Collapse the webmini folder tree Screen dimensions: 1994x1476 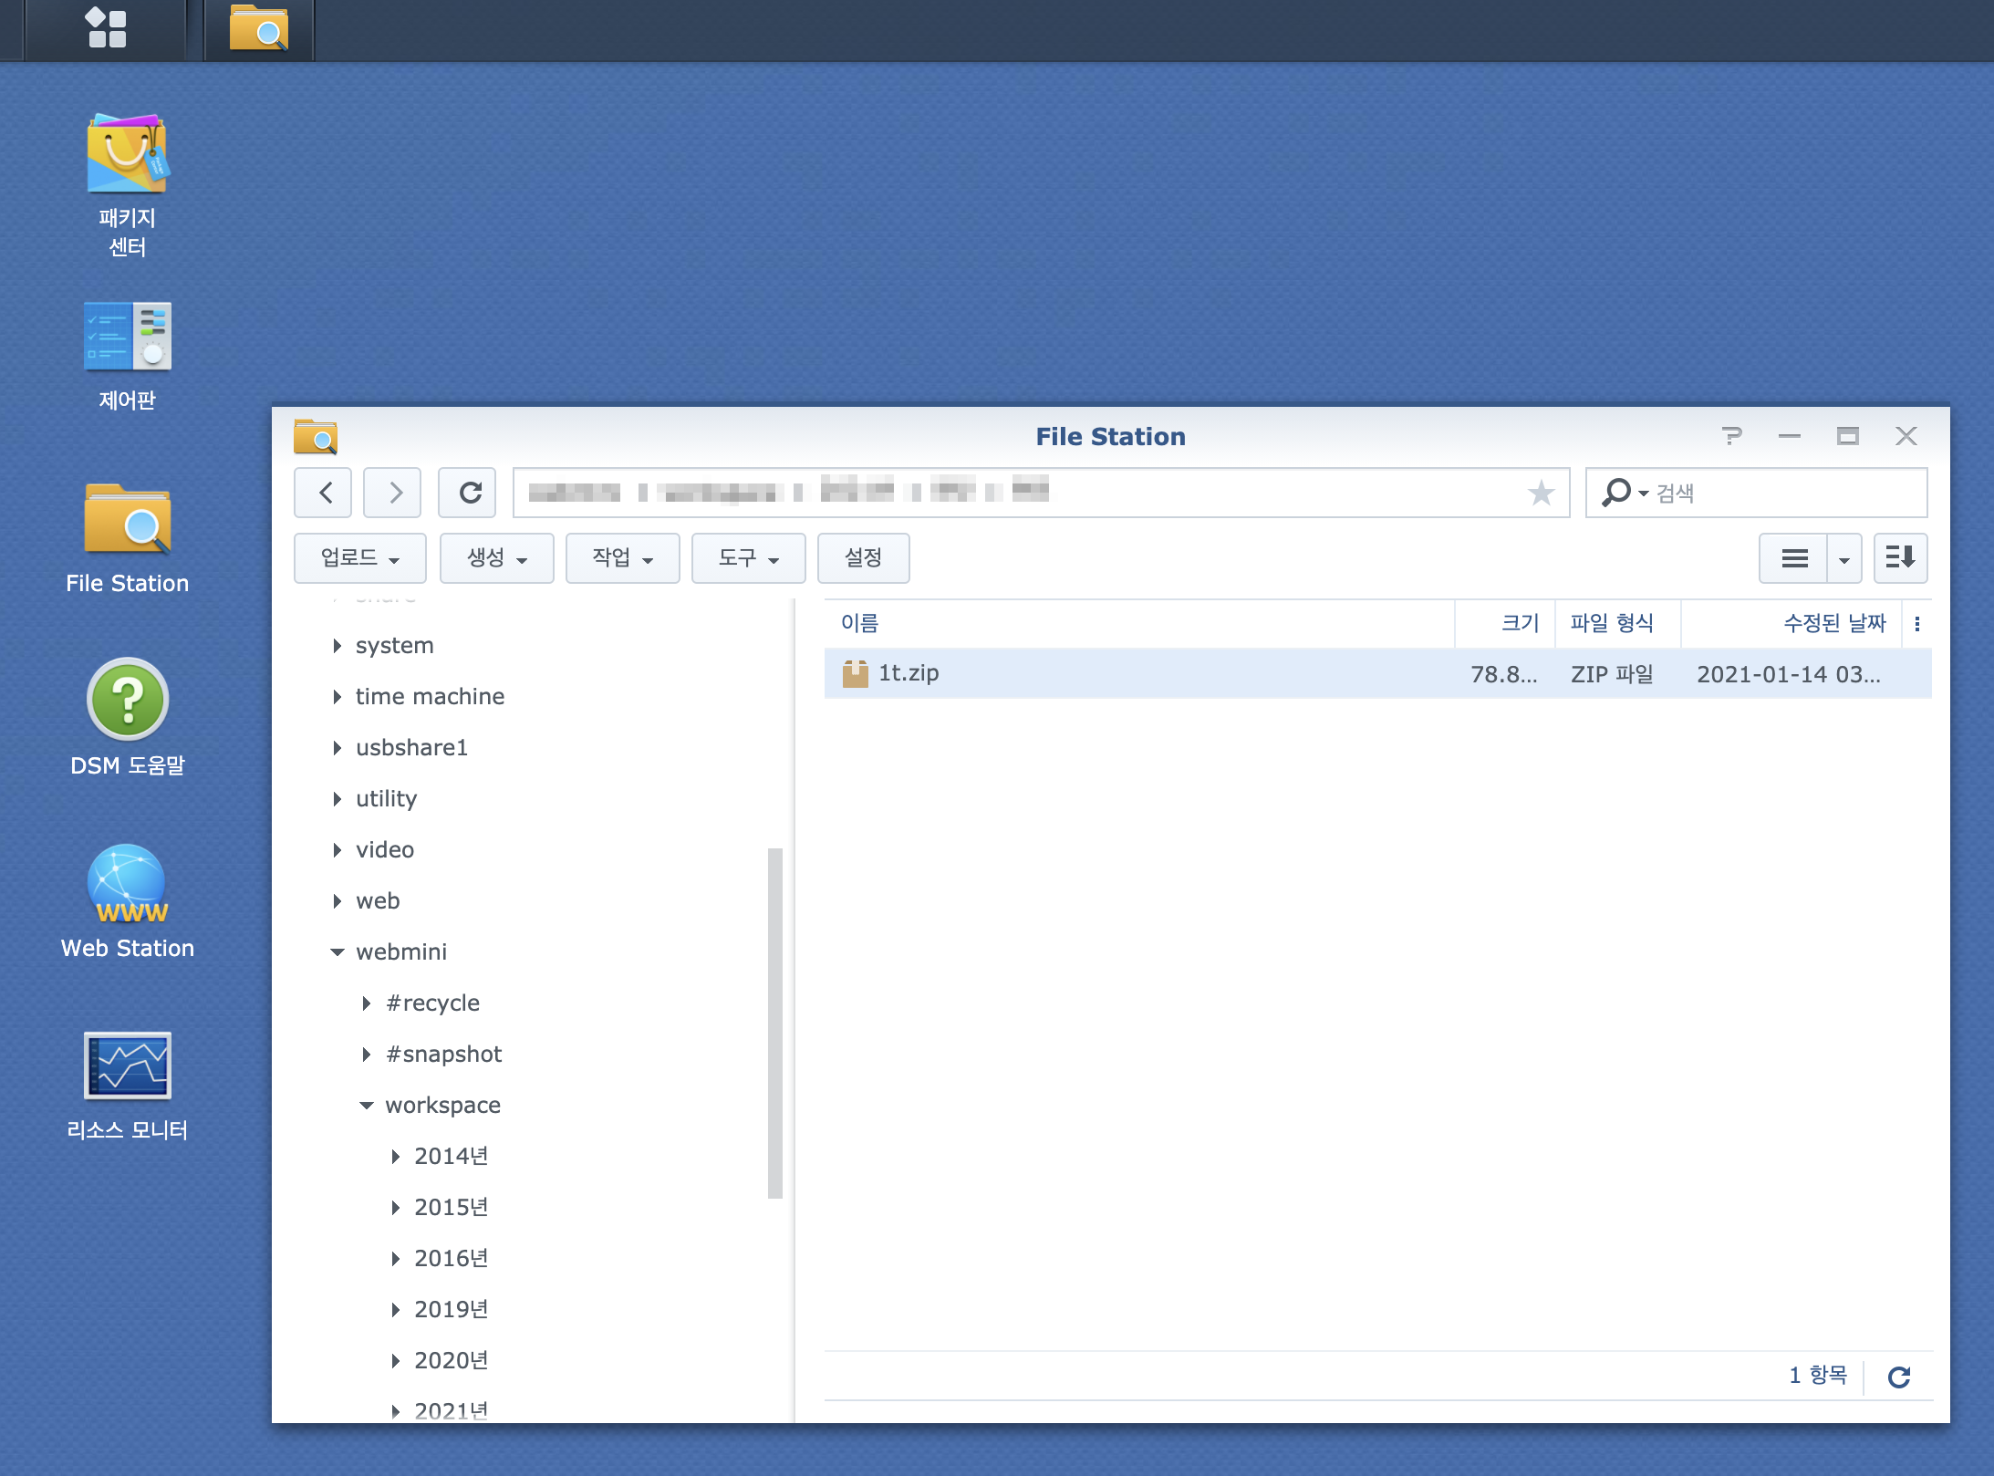pos(337,952)
